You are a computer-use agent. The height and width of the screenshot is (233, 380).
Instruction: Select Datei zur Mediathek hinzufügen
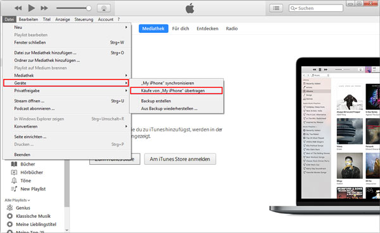pos(67,52)
